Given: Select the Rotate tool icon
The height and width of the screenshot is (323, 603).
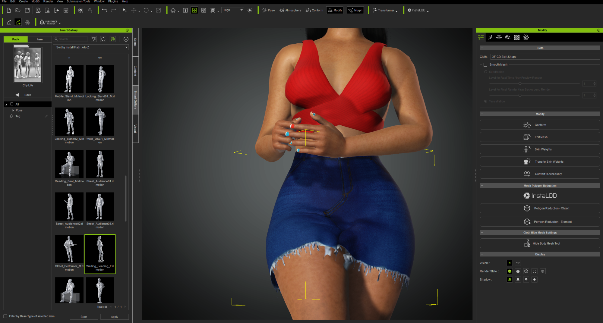Looking at the screenshot, I should click(146, 10).
